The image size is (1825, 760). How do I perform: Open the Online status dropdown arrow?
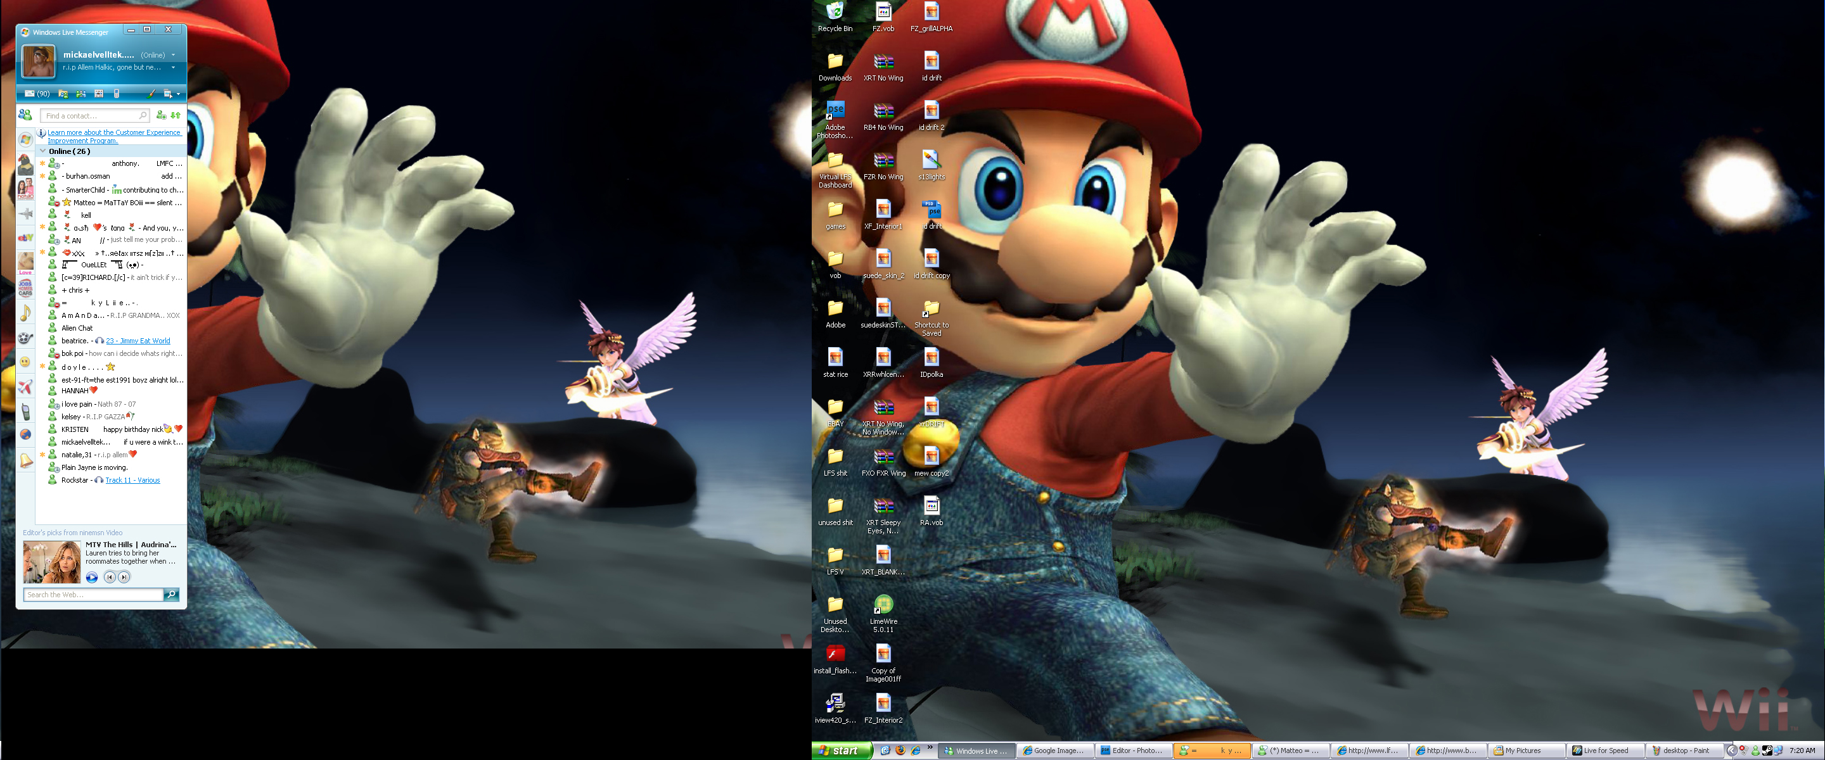click(x=173, y=55)
